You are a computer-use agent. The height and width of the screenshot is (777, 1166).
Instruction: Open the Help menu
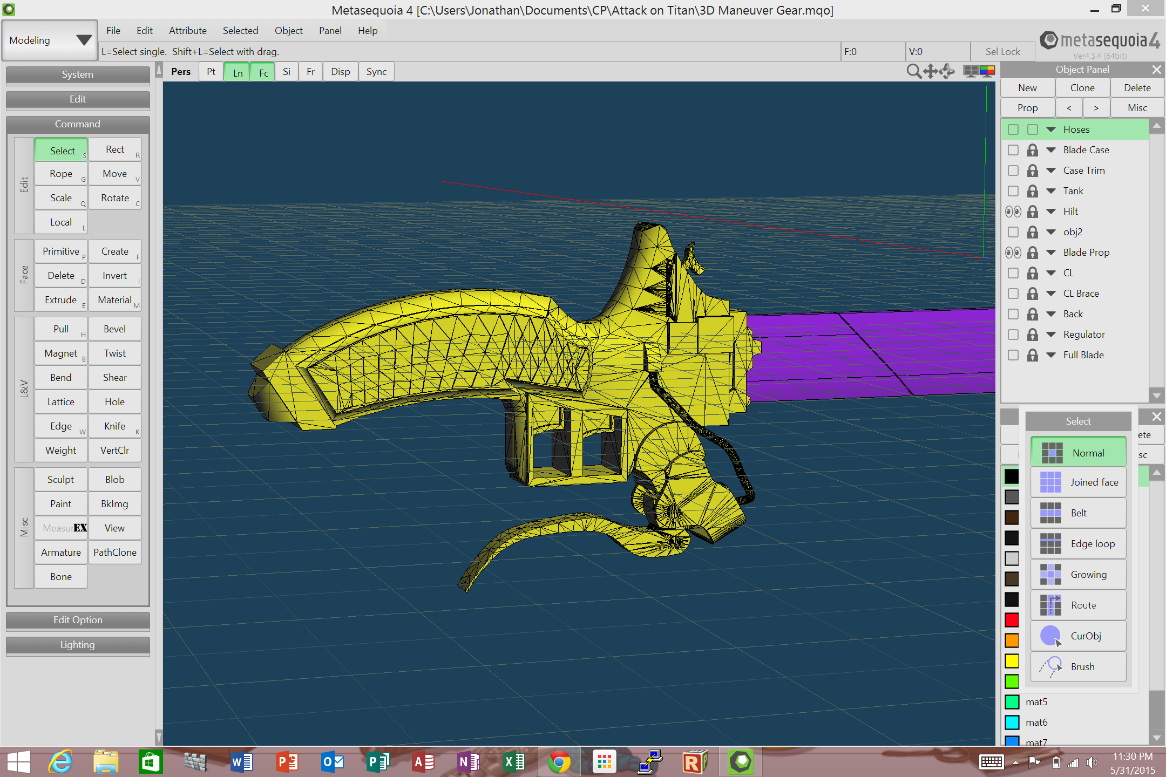[x=368, y=31]
